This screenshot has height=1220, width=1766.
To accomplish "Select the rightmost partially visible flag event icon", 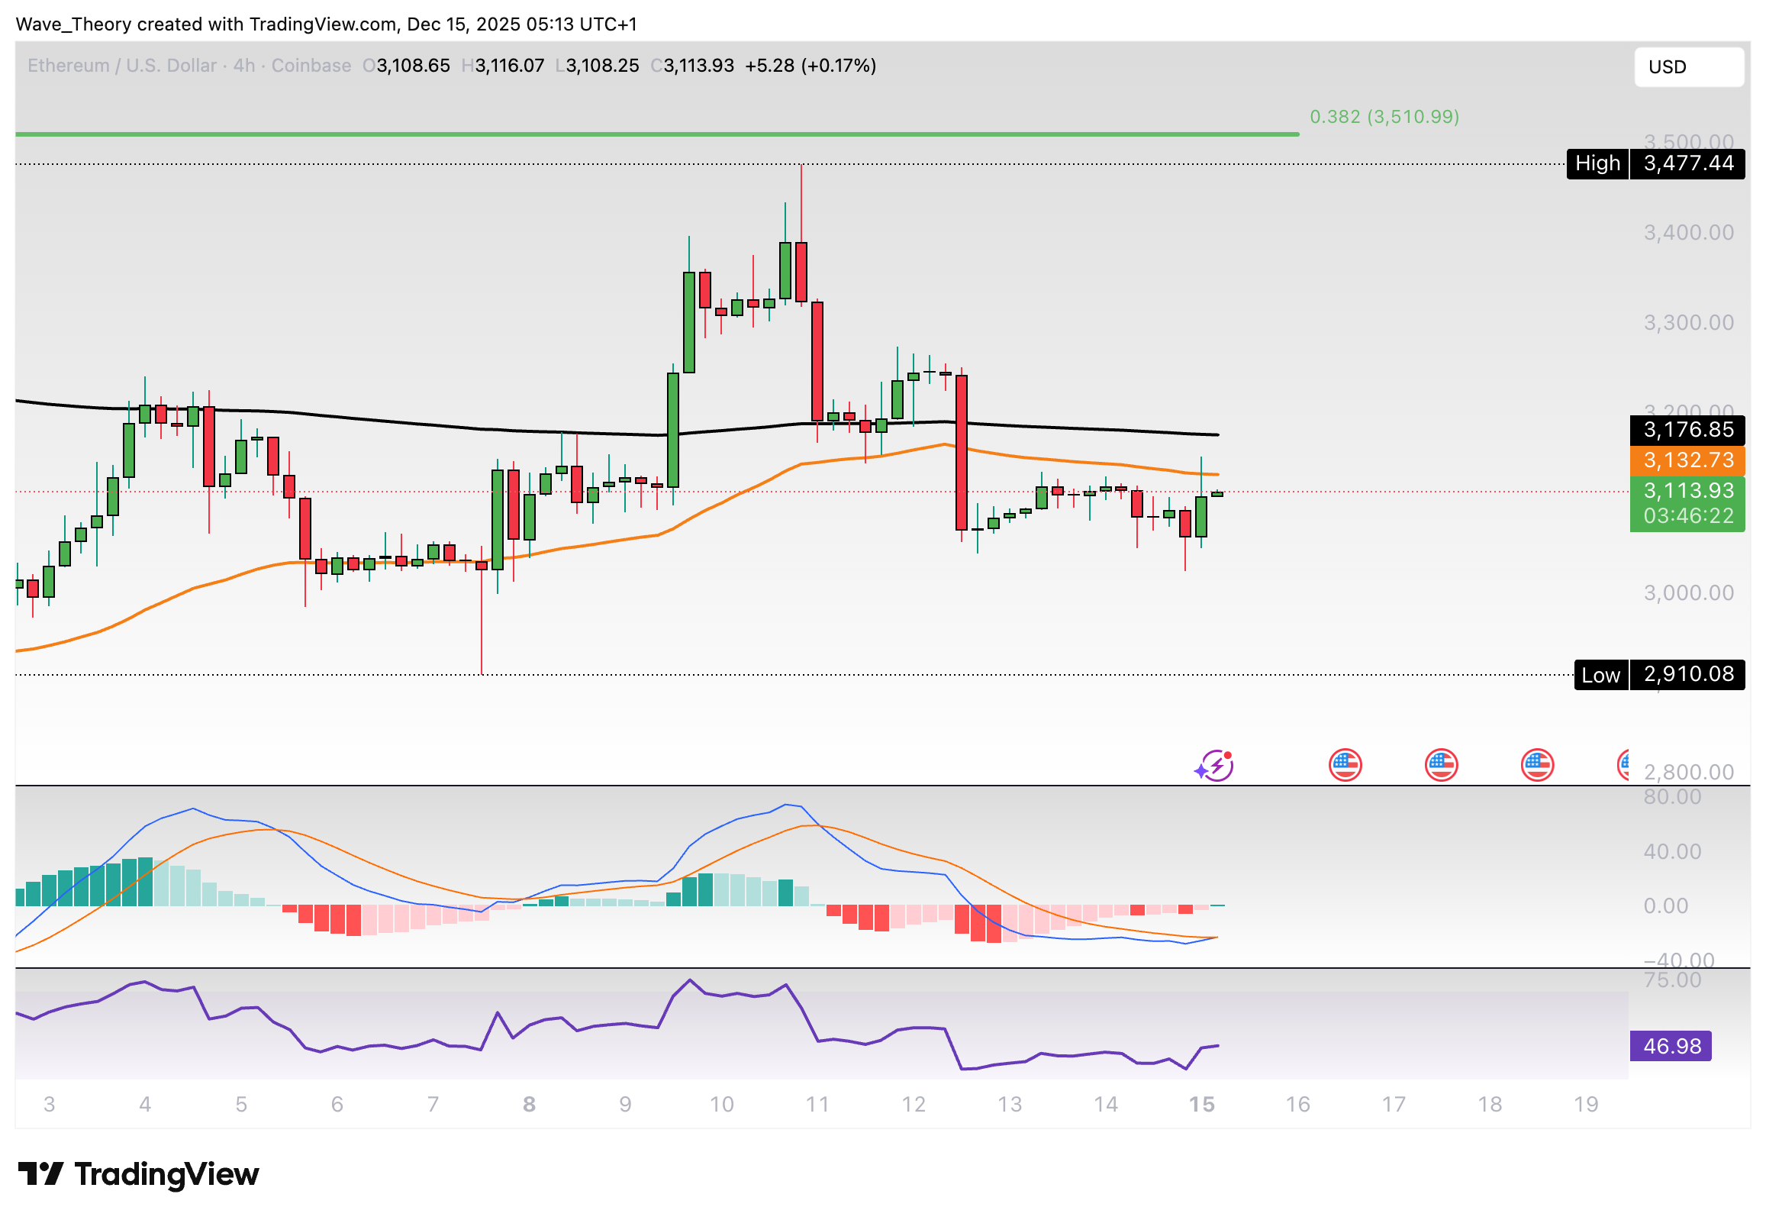I will point(1624,763).
